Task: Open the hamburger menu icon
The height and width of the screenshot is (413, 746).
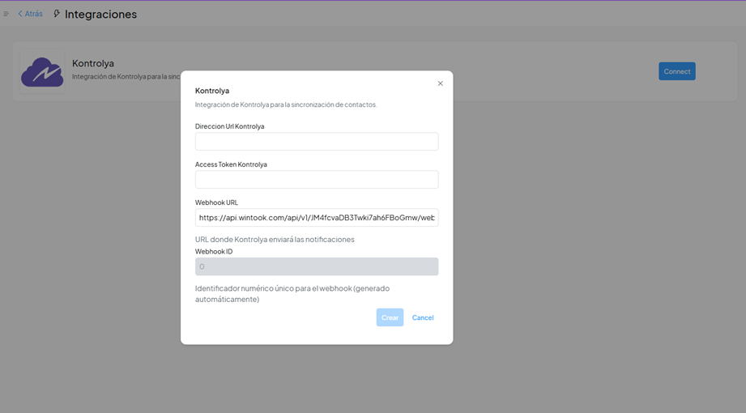Action: 6,14
